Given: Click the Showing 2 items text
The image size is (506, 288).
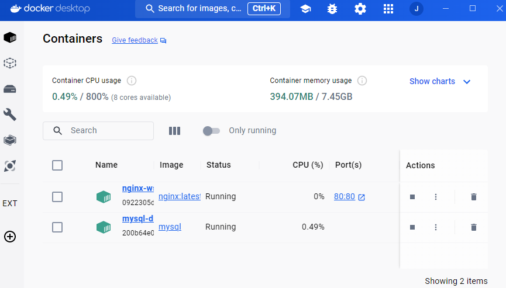Looking at the screenshot, I should click(456, 281).
